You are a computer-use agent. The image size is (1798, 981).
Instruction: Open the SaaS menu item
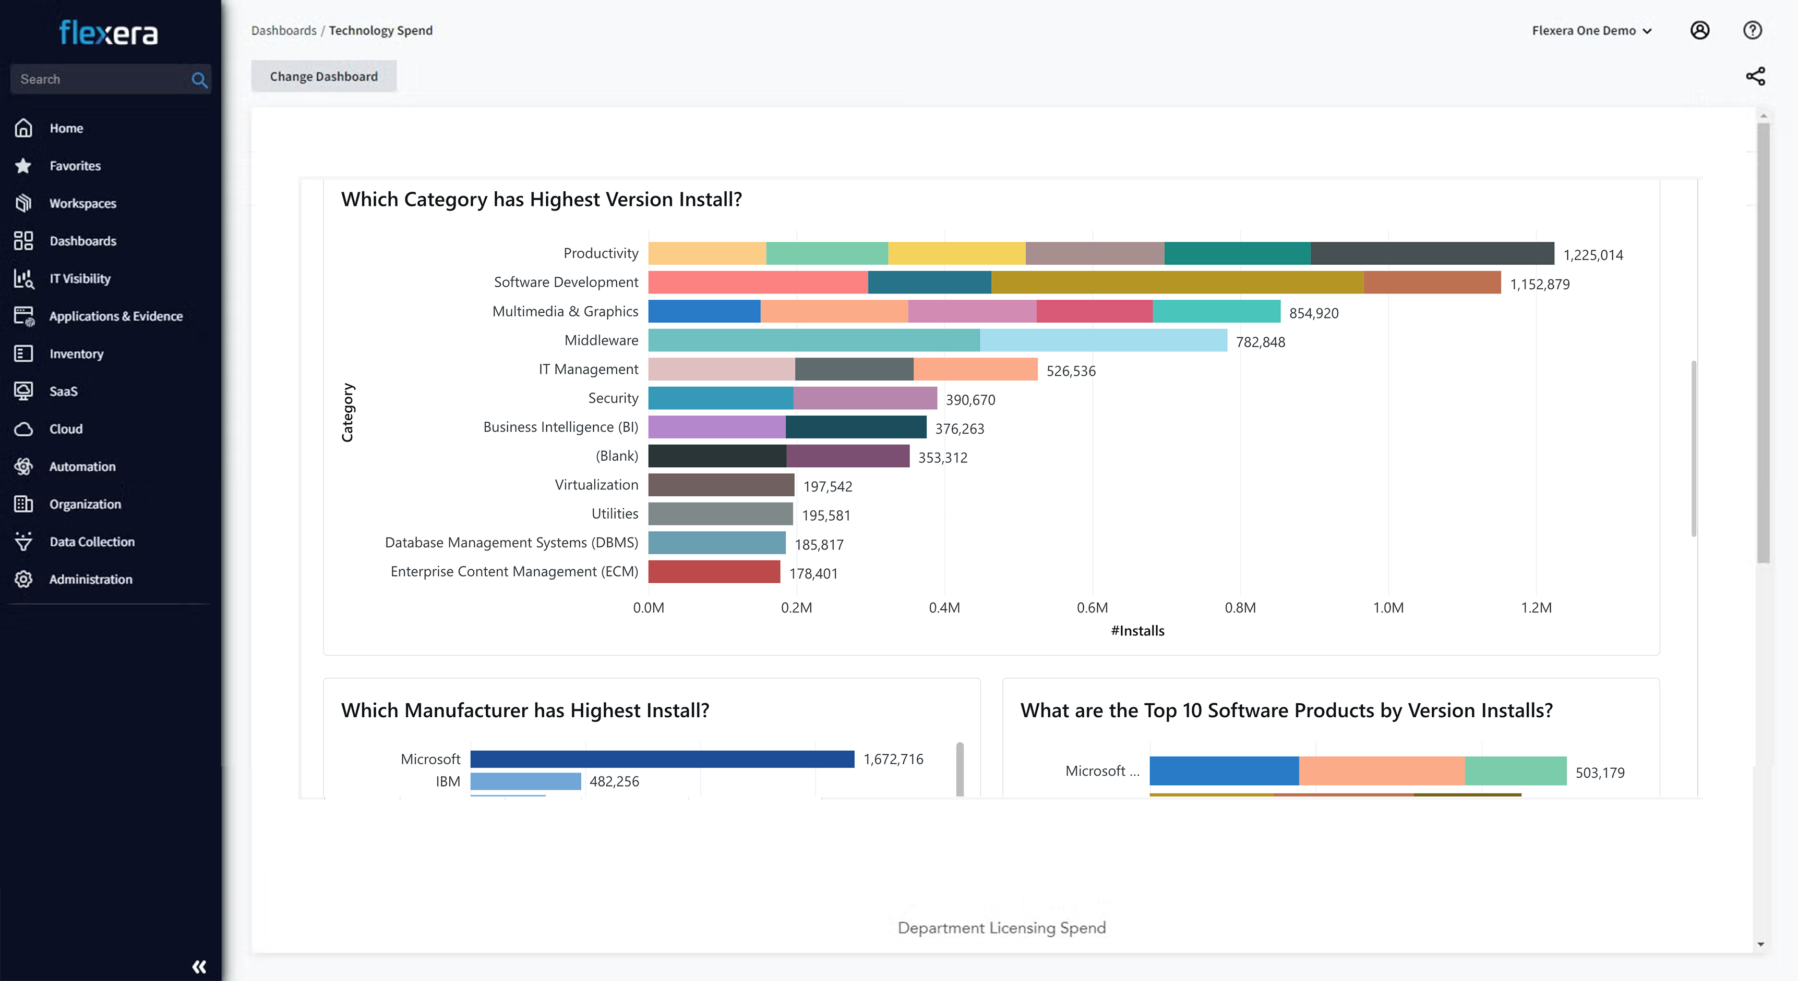pos(63,391)
